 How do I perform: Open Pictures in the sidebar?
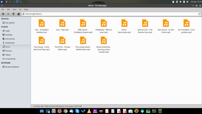coord(15,51)
